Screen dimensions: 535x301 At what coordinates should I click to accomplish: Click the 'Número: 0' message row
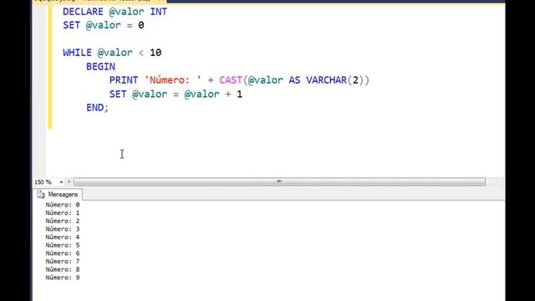click(63, 205)
